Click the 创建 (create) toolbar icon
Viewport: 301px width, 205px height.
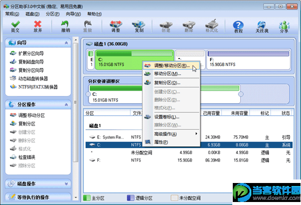click(166, 26)
